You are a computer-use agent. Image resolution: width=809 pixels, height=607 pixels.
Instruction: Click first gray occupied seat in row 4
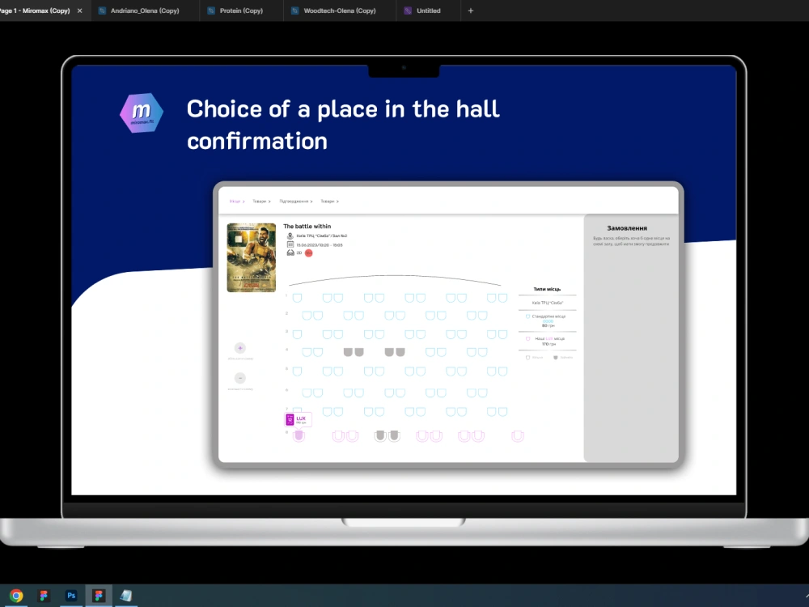[x=348, y=352]
